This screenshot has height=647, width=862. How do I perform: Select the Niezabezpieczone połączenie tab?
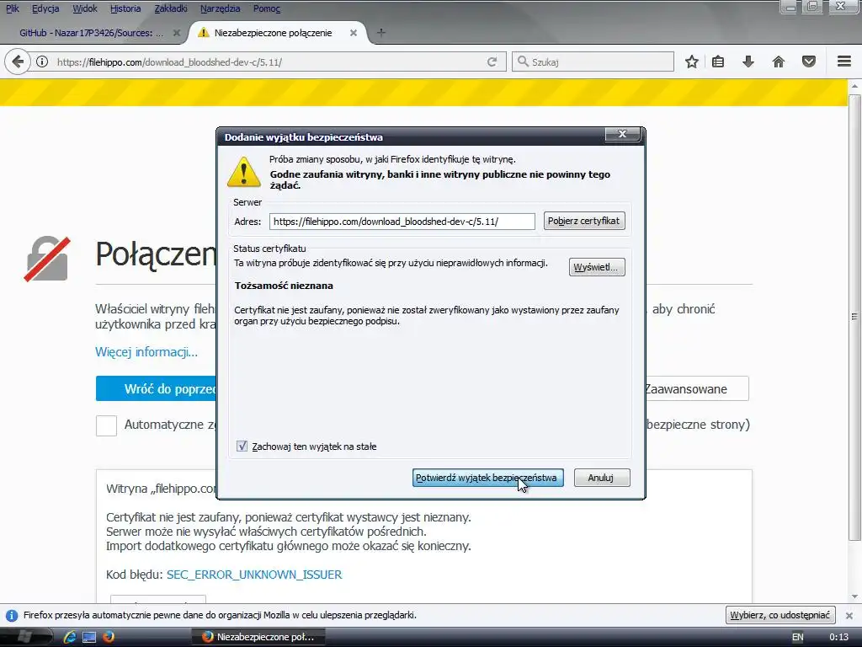click(x=274, y=33)
